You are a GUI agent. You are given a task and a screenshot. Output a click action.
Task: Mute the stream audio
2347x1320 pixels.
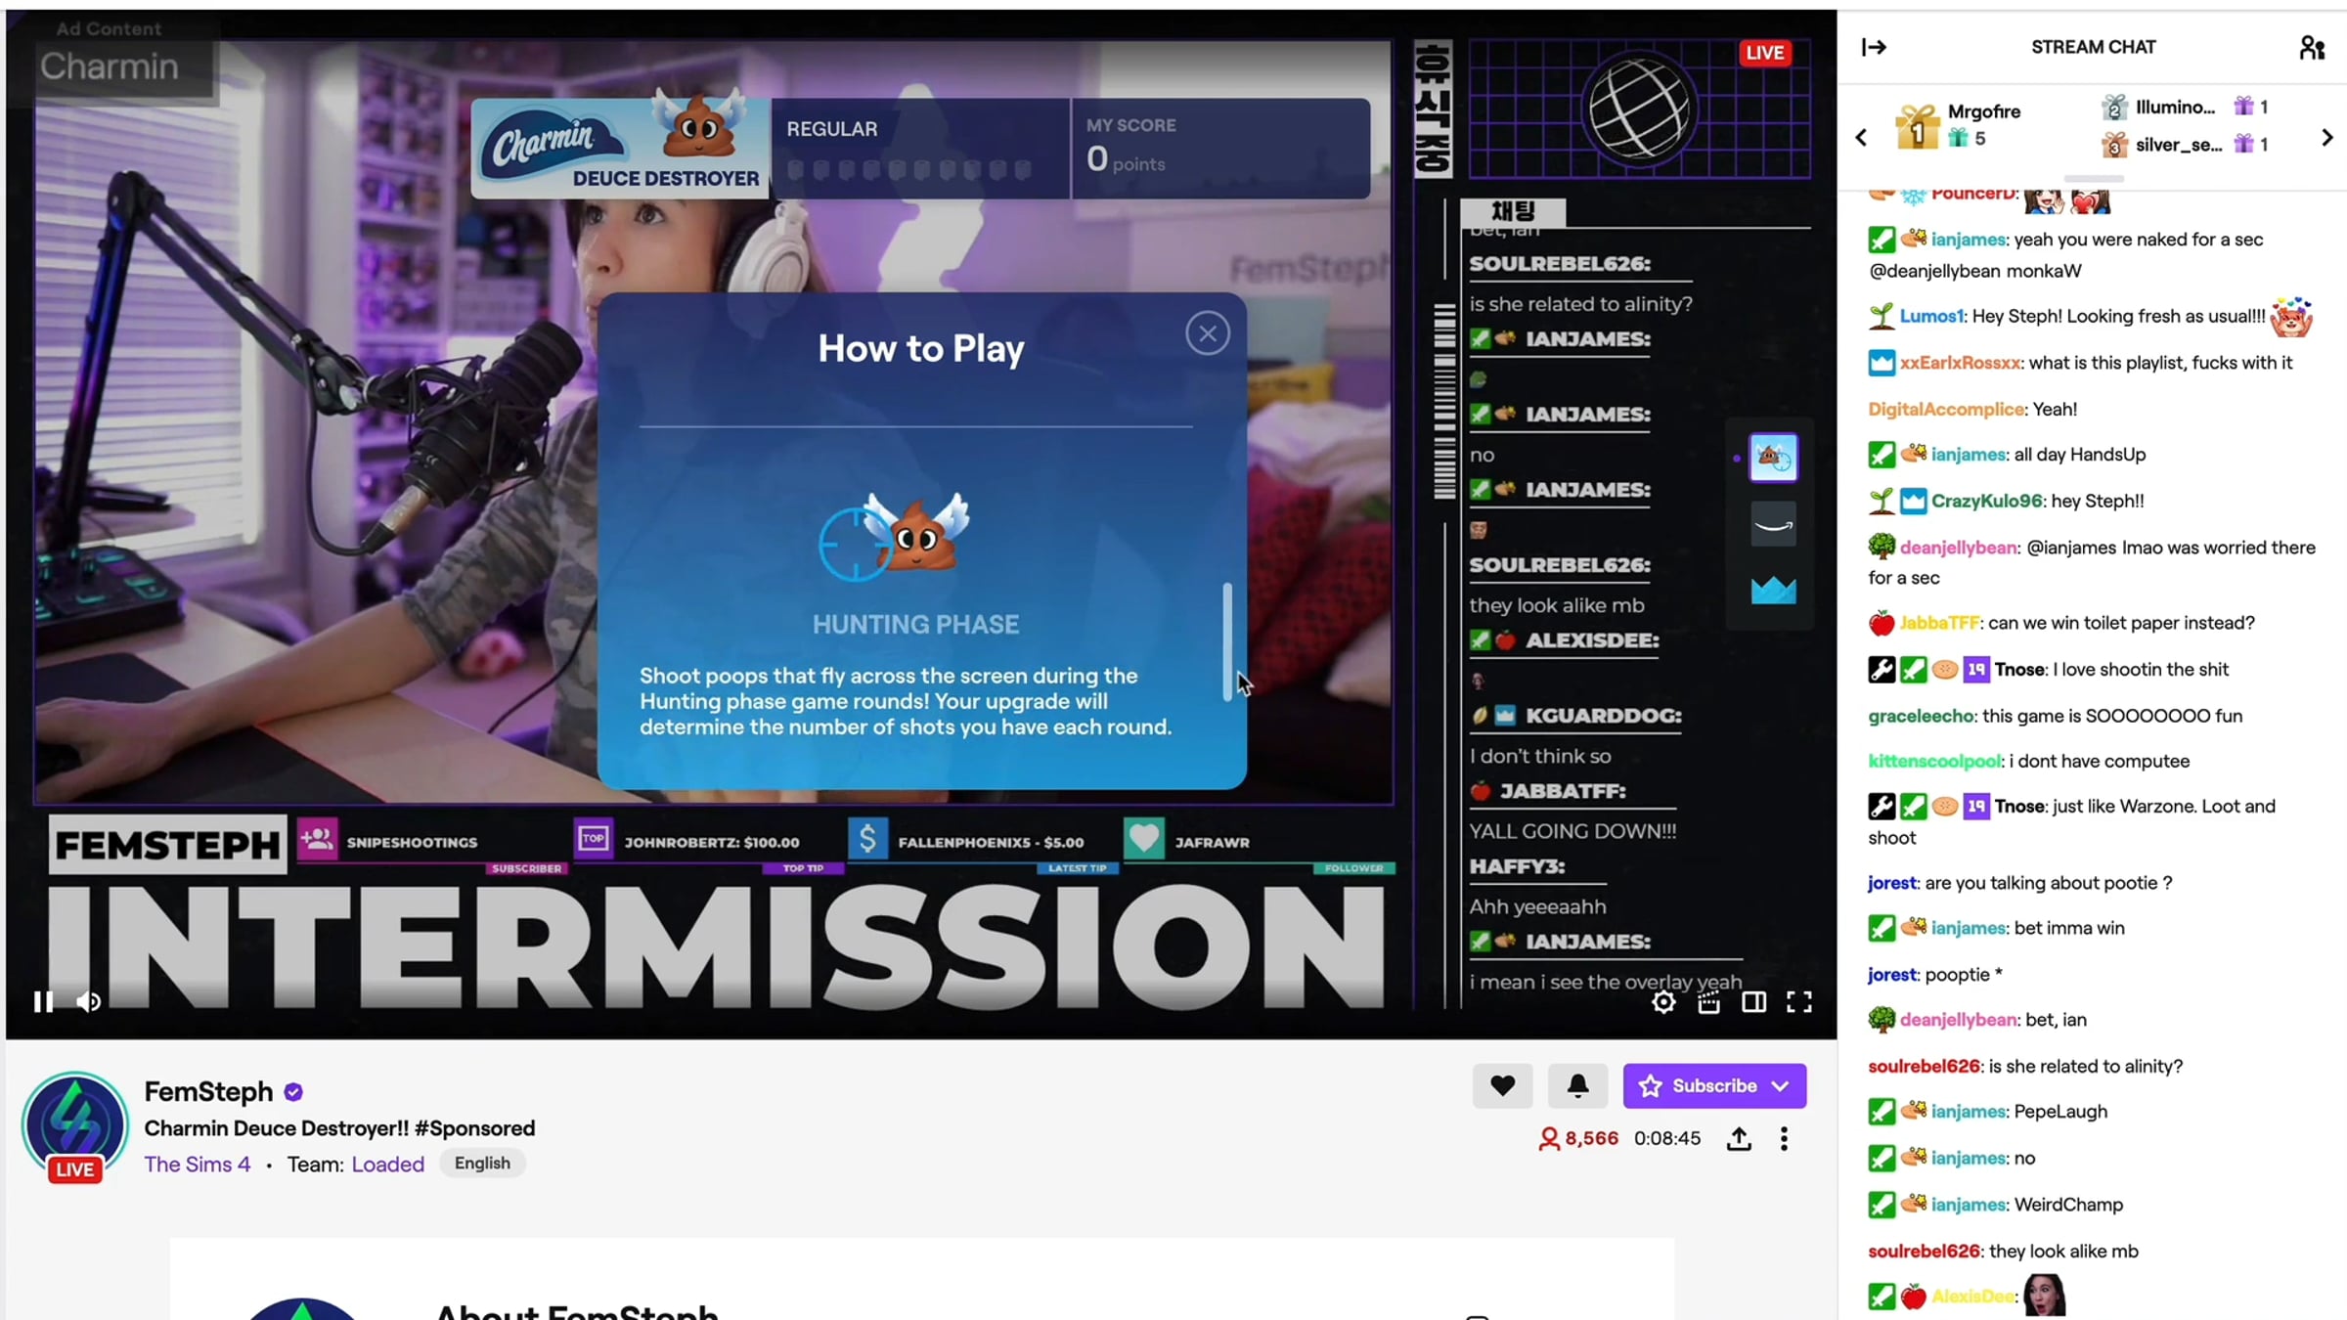pyautogui.click(x=88, y=1001)
